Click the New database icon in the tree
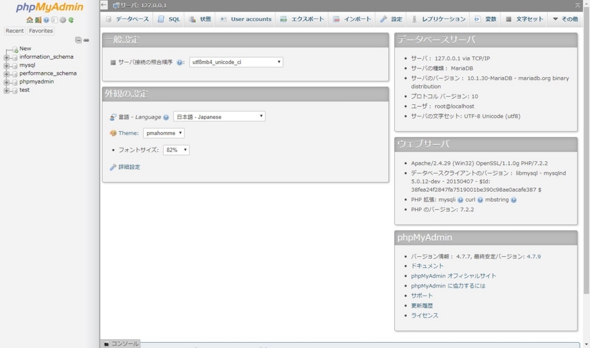Viewport: 590px width, 348px height. (x=15, y=50)
